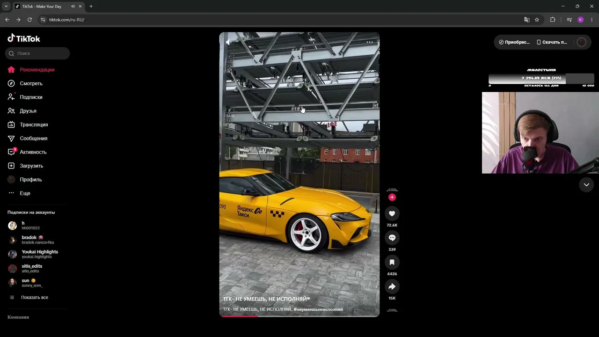This screenshot has width=599, height=337.
Task: Open Профиль in the sidebar
Action: 24,179
